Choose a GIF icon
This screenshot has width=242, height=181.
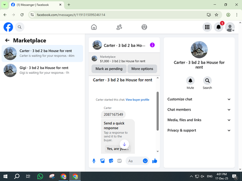tap(120, 161)
